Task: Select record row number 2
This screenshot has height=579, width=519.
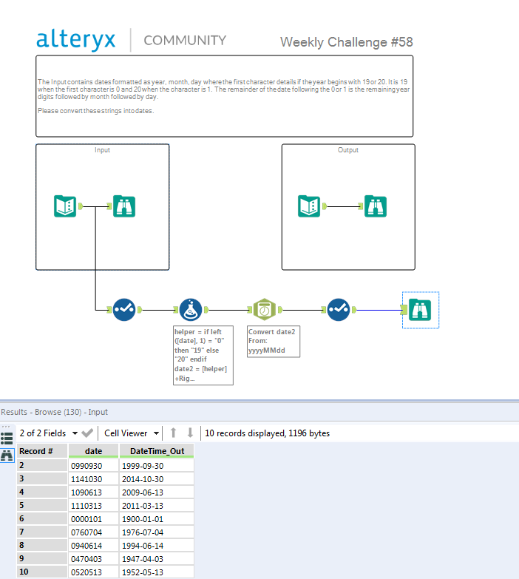Action: coord(42,466)
